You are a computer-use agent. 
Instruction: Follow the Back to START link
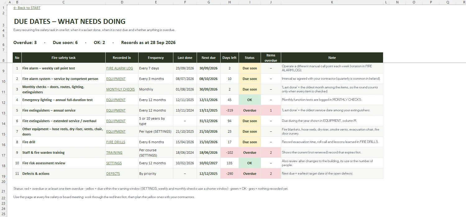click(x=27, y=8)
